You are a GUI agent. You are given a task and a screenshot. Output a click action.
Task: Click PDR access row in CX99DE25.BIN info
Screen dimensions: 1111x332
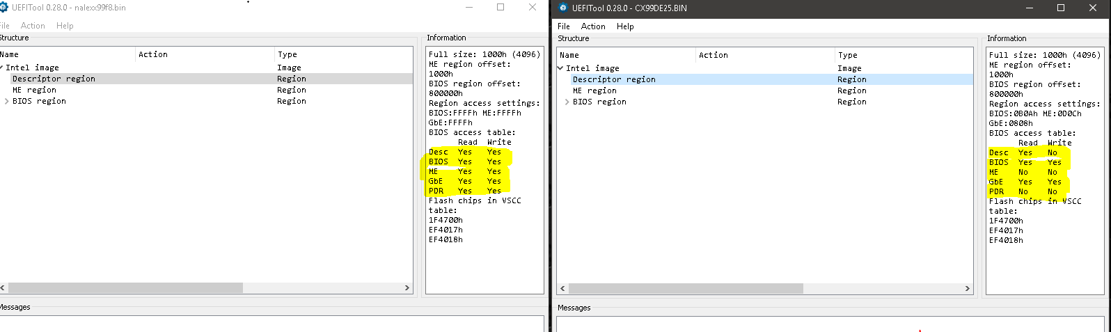[1023, 191]
